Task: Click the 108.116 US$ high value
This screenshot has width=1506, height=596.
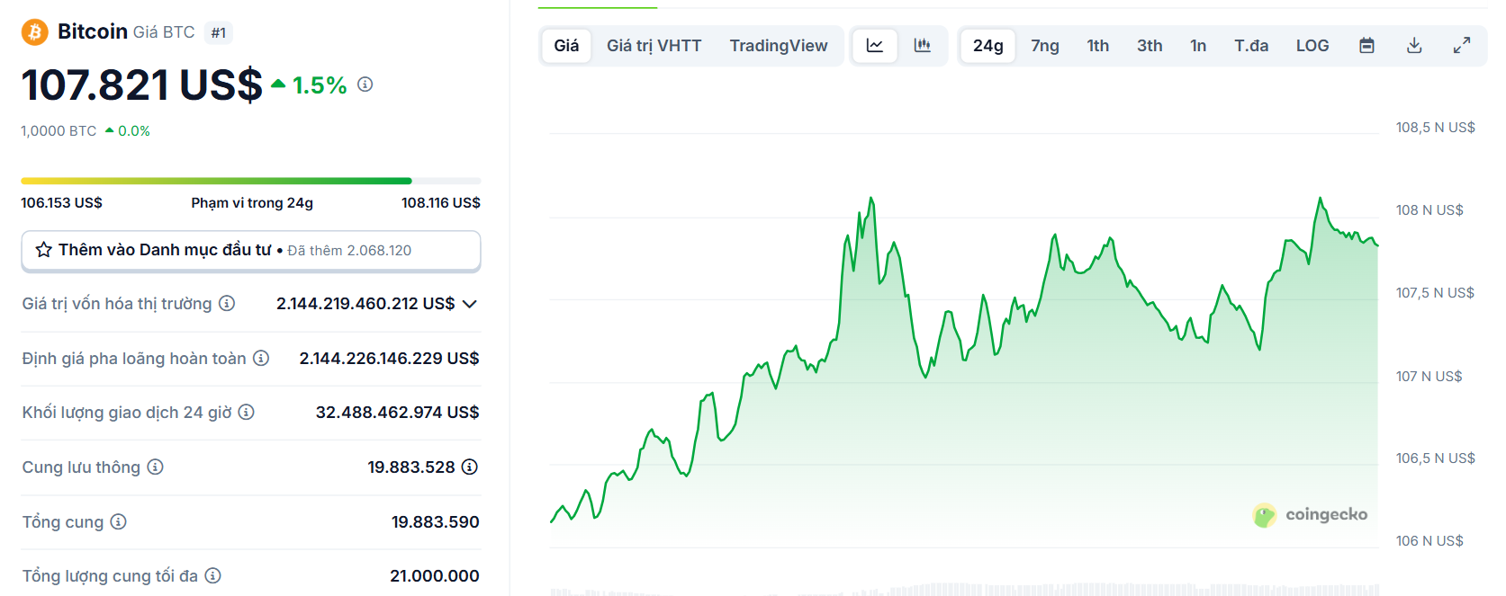Action: [441, 203]
